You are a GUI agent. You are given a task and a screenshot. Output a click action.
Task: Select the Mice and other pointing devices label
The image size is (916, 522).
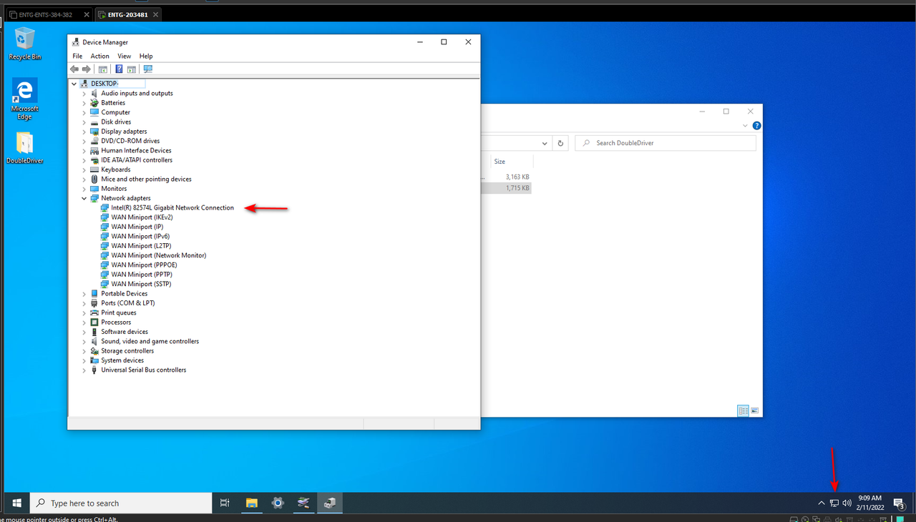[146, 179]
